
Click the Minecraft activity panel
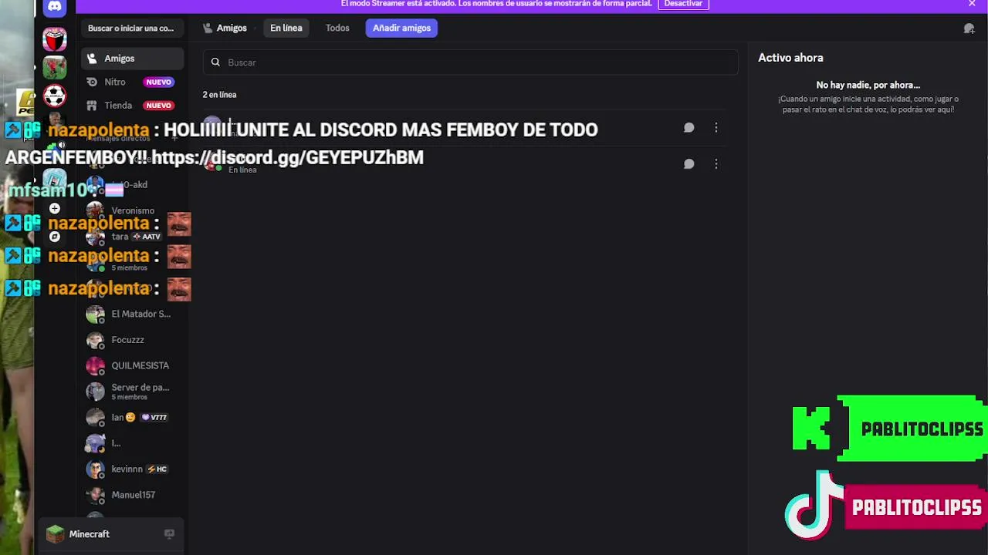tap(110, 534)
